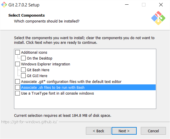Enable TrueType font in console windows checkbox

(x=18, y=93)
